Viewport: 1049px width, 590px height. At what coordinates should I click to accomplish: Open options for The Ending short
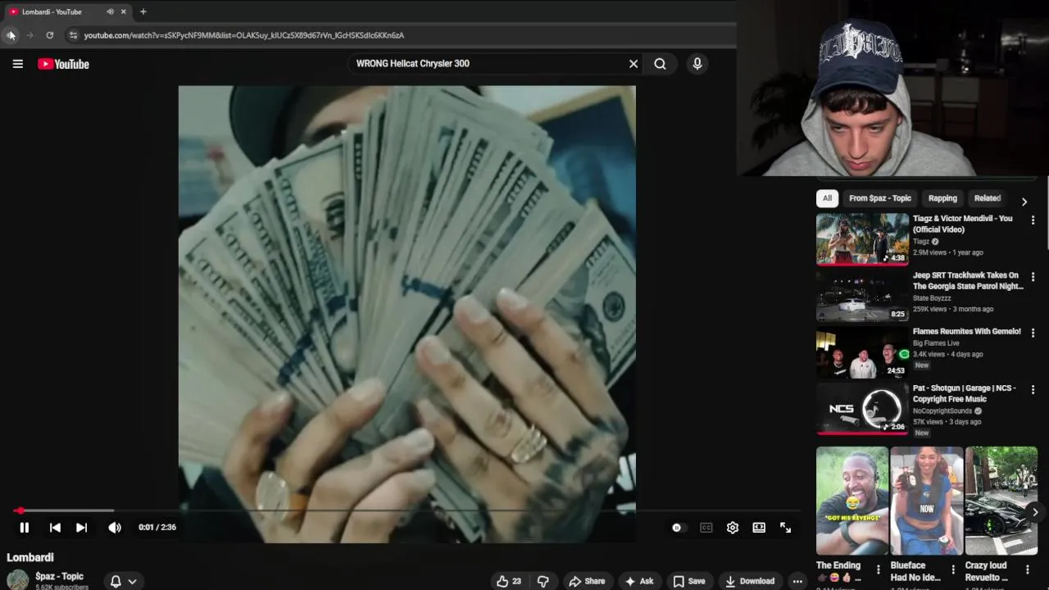coord(879,569)
